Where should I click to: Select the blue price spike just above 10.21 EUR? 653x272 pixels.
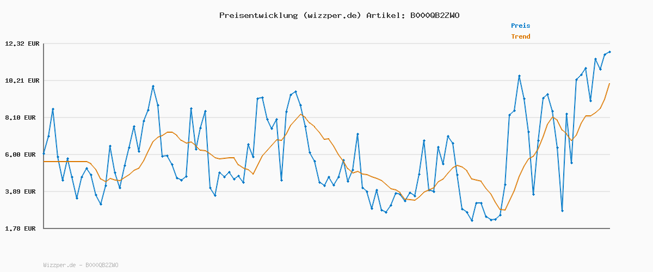519,76
